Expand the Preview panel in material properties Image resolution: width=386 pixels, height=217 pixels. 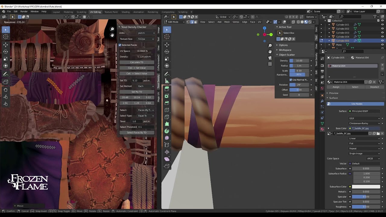pos(334,93)
